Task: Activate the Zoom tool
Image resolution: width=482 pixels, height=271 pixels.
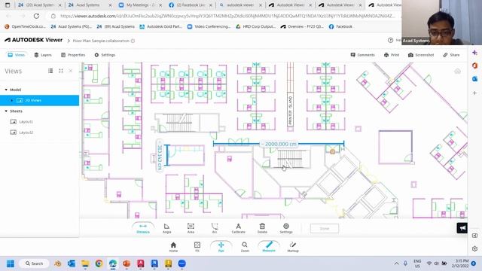Action: 245,247
